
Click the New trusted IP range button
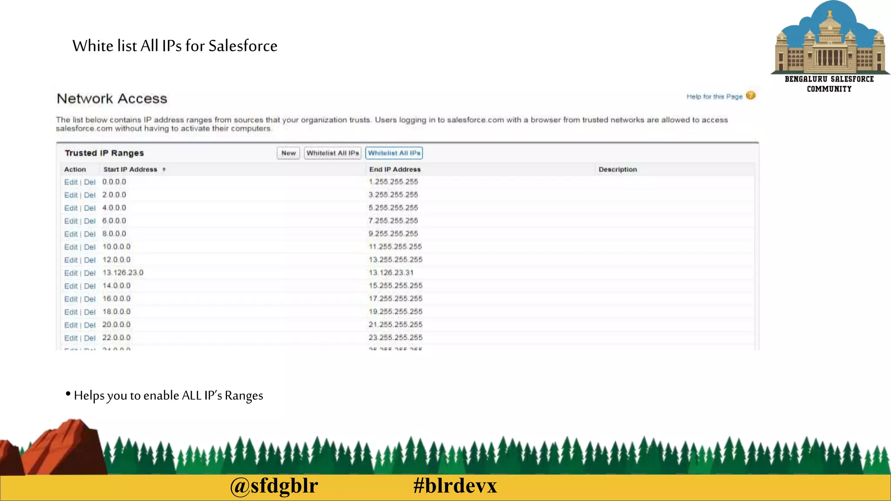[288, 153]
